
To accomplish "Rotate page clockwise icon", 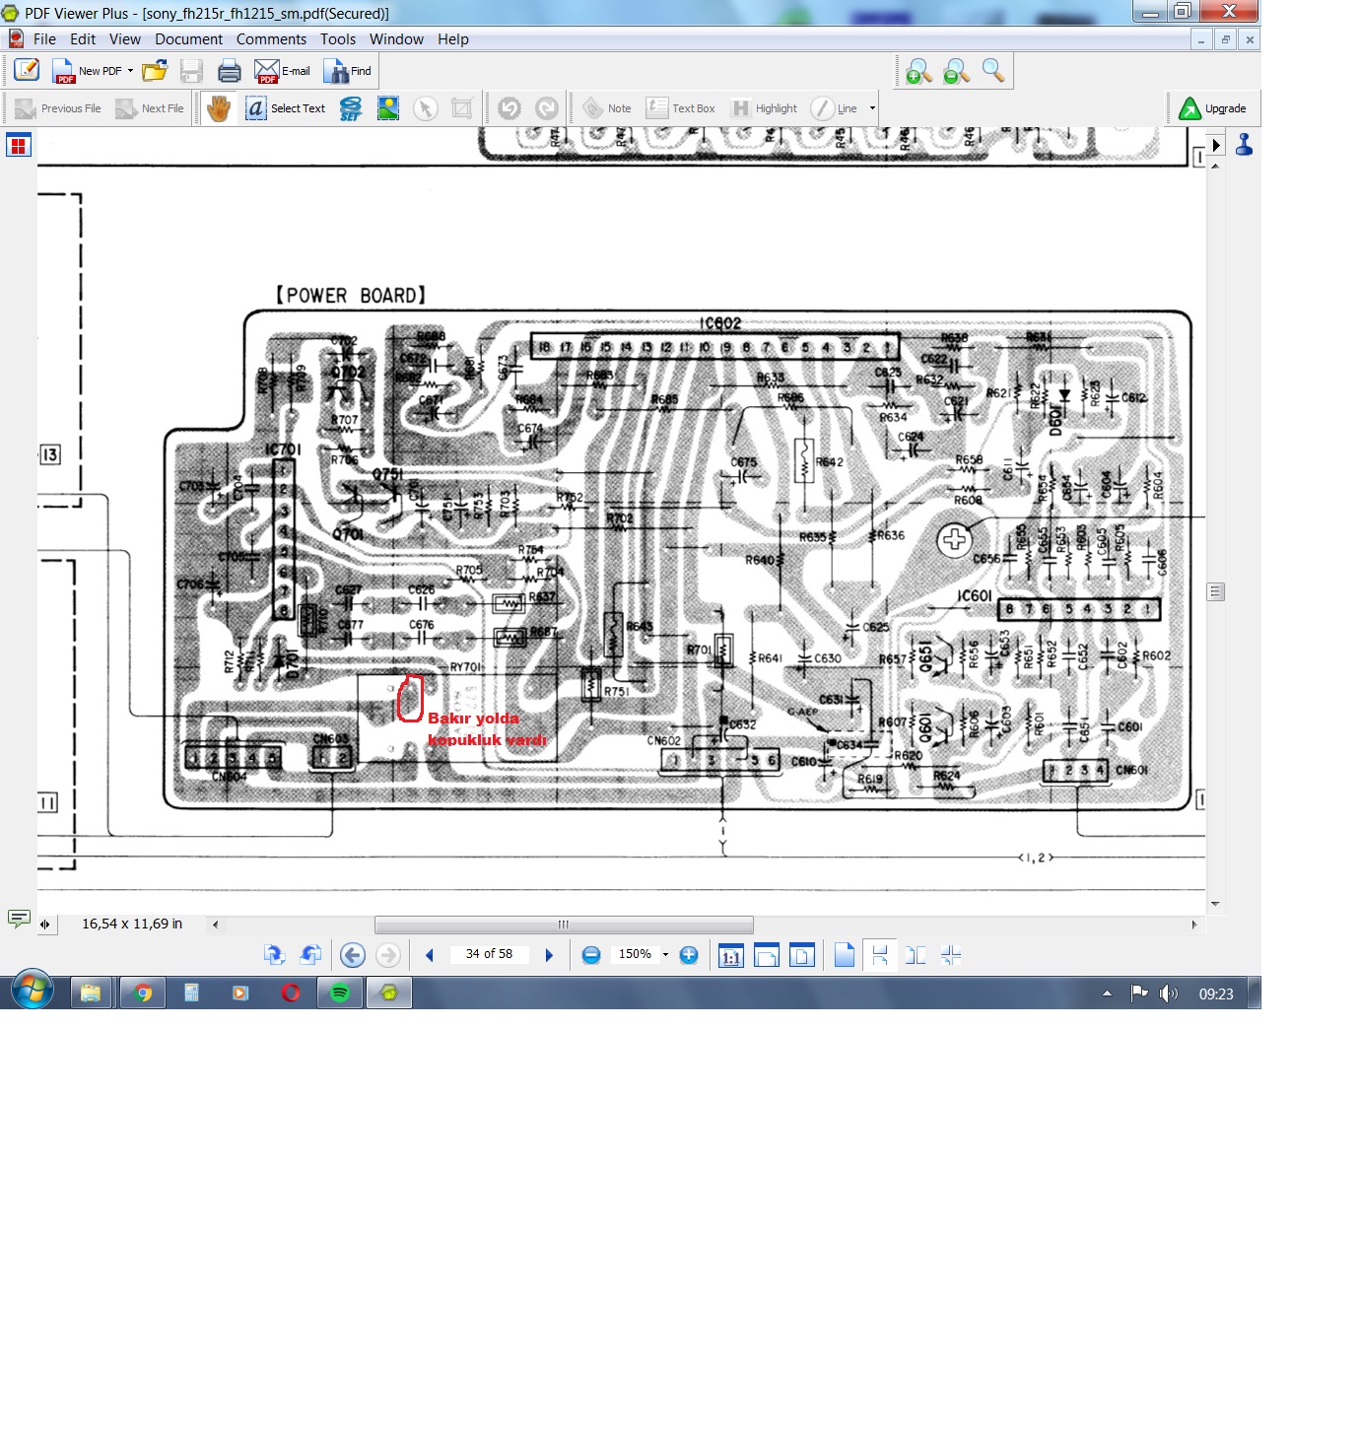I will pyautogui.click(x=274, y=955).
